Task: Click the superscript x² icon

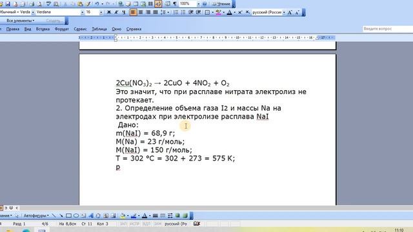Action: tap(240, 12)
